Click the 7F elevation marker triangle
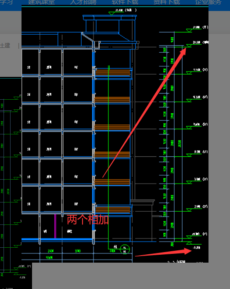The width and height of the screenshot is (230, 289). pos(189,73)
